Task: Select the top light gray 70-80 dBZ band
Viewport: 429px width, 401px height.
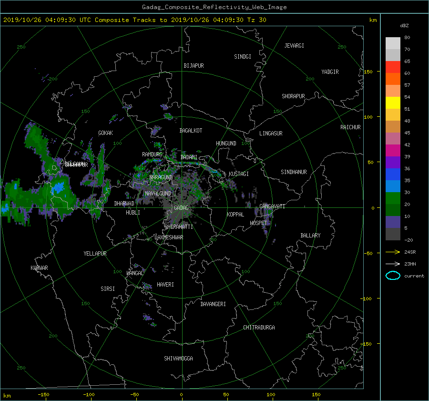Action: pyautogui.click(x=393, y=43)
